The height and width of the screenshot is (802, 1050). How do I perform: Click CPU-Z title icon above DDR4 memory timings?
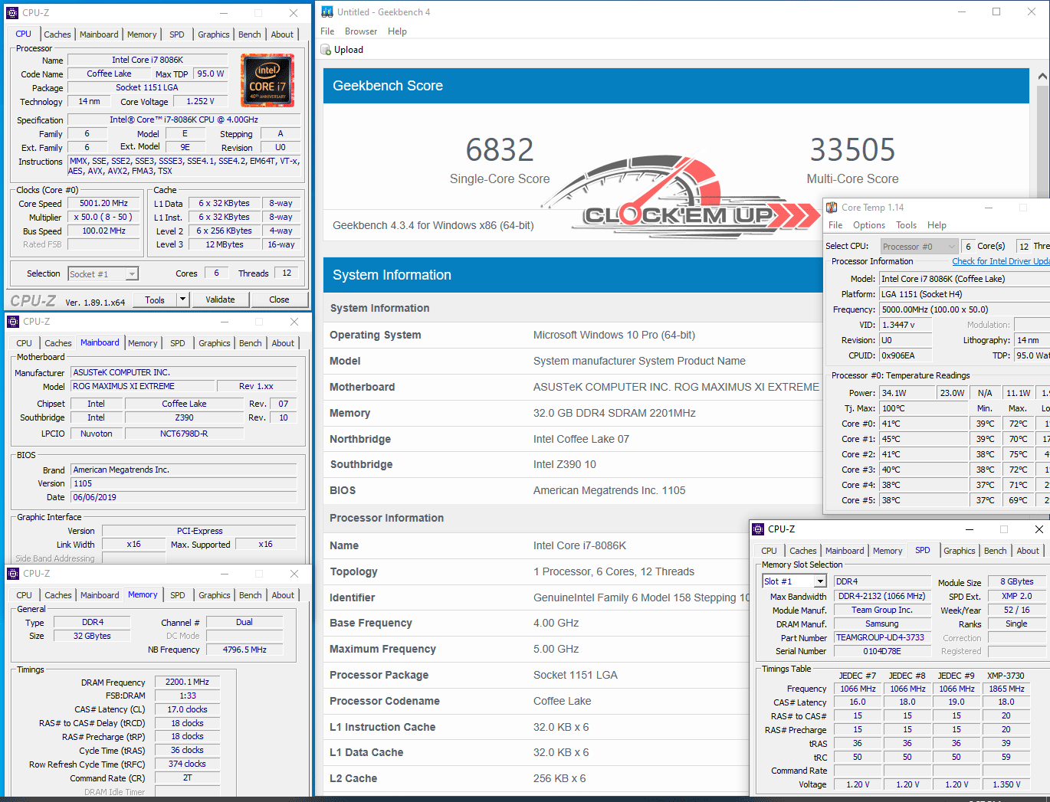[x=13, y=574]
